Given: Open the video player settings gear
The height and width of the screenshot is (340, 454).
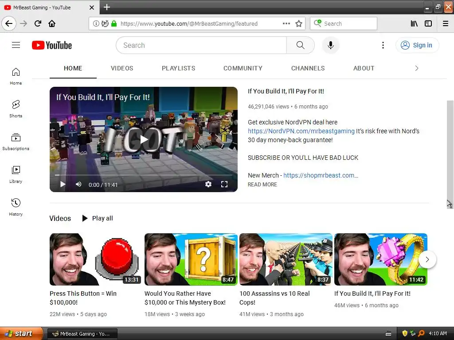Looking at the screenshot, I should [x=208, y=184].
